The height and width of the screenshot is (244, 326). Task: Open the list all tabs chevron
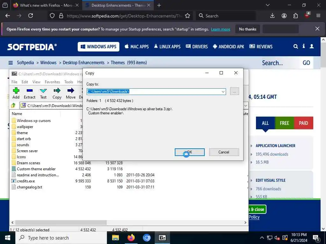point(268,5)
